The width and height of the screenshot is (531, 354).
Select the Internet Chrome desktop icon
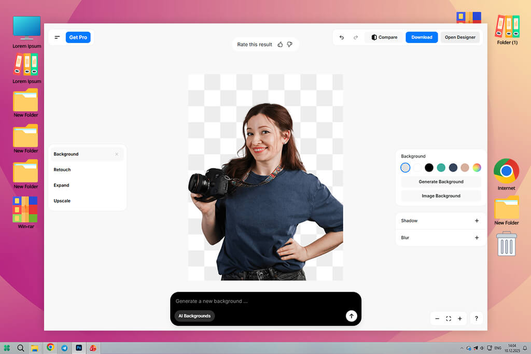(506, 174)
